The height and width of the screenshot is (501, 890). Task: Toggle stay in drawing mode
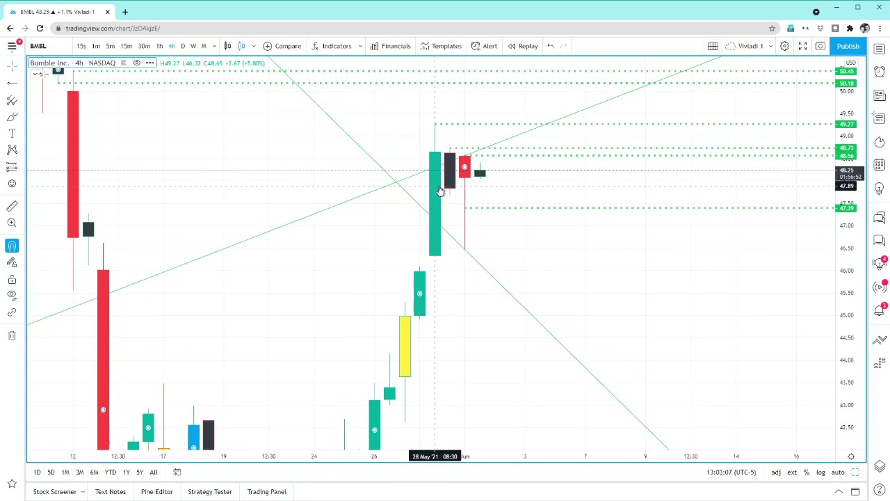12,262
